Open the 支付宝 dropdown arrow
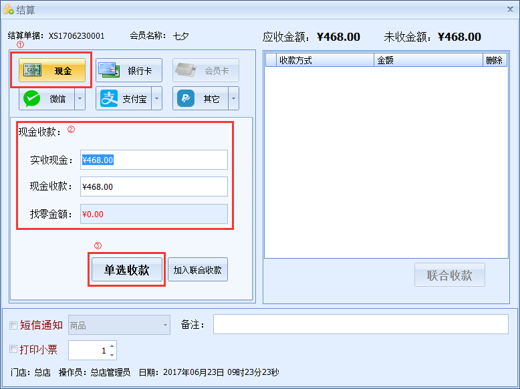This screenshot has height=389, width=520. point(157,99)
